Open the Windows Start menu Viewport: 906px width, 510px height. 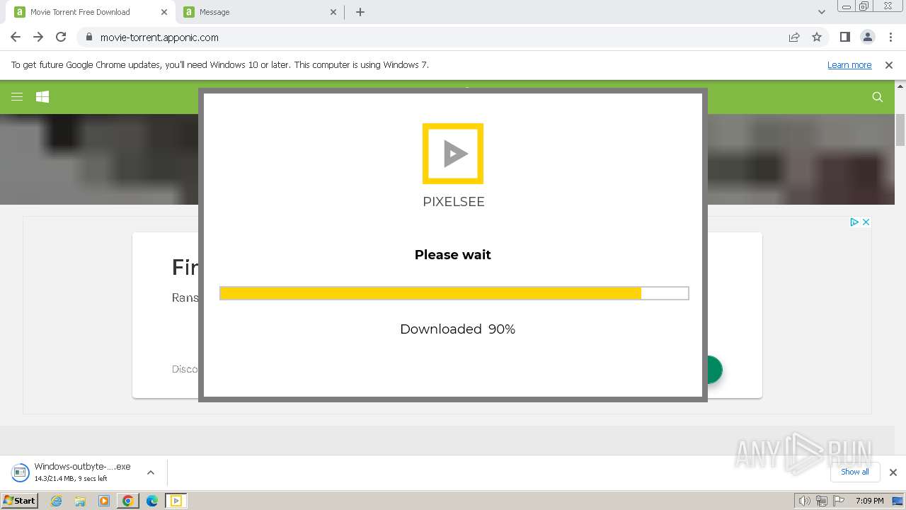pyautogui.click(x=20, y=501)
